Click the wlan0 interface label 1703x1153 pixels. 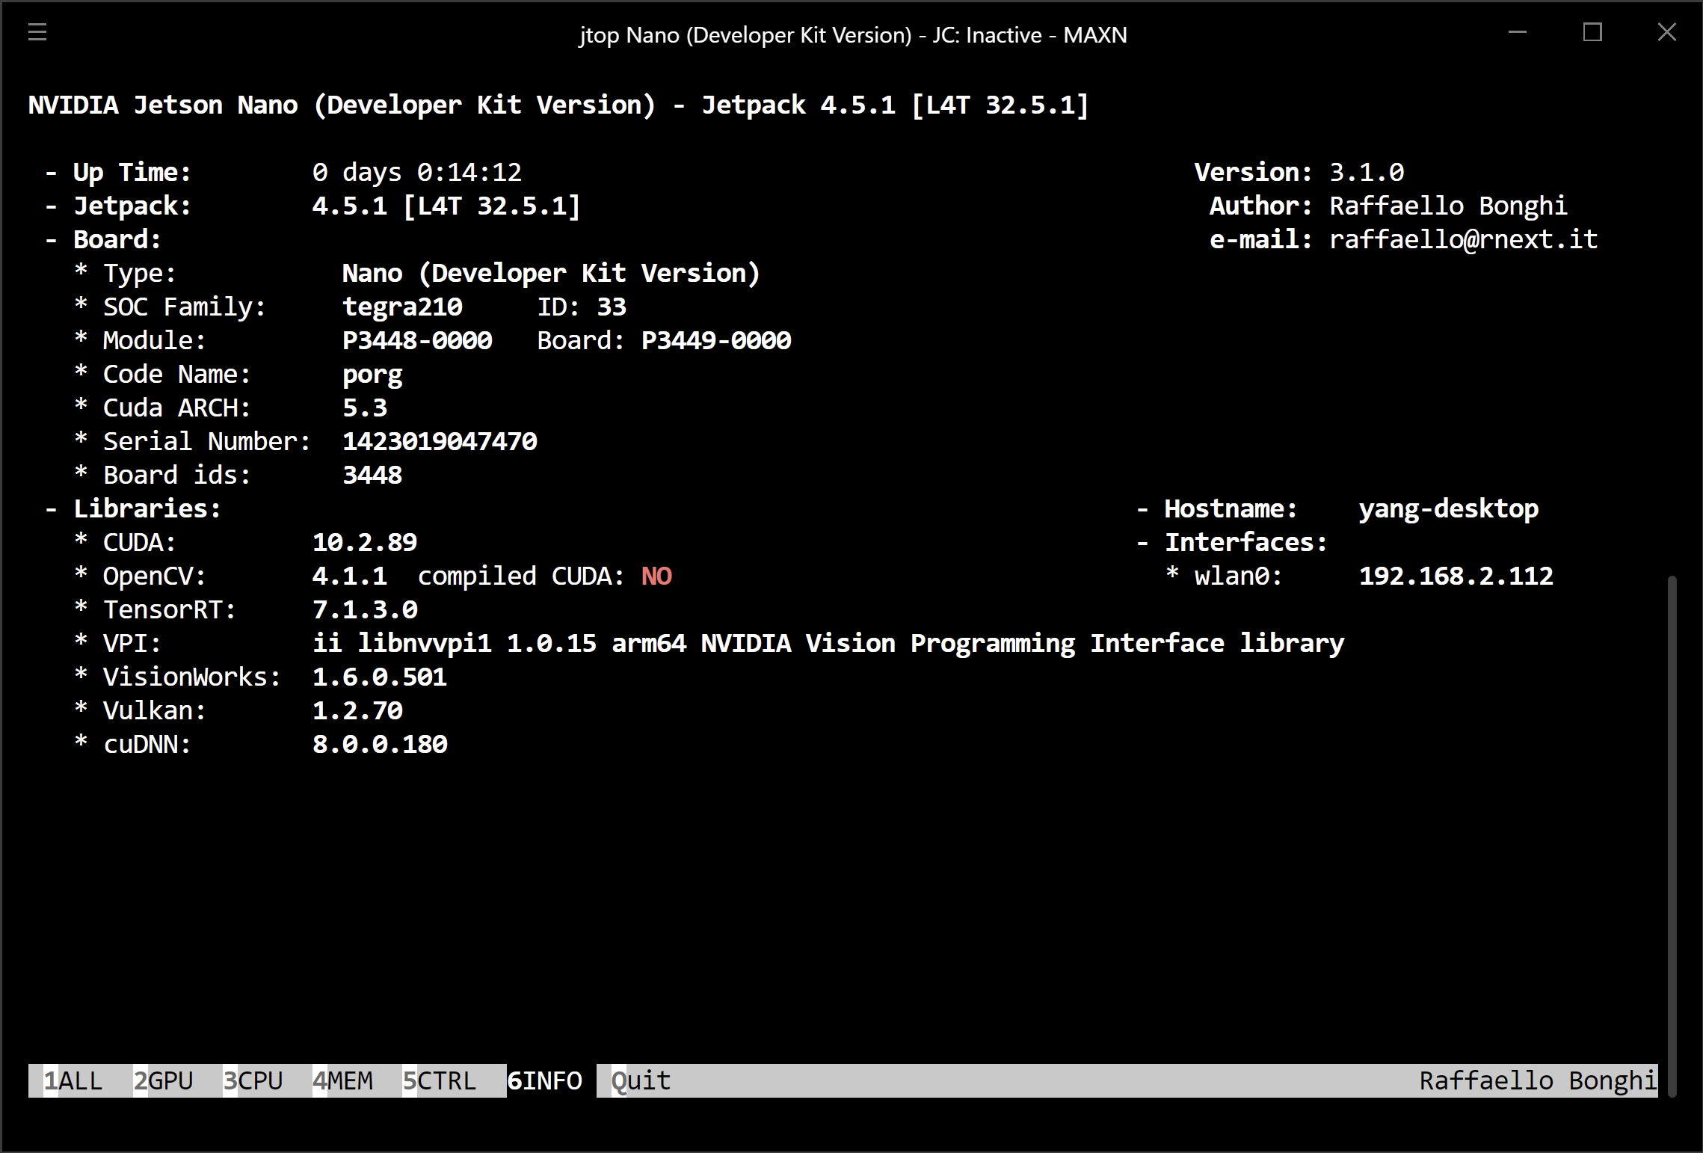pyautogui.click(x=1239, y=576)
